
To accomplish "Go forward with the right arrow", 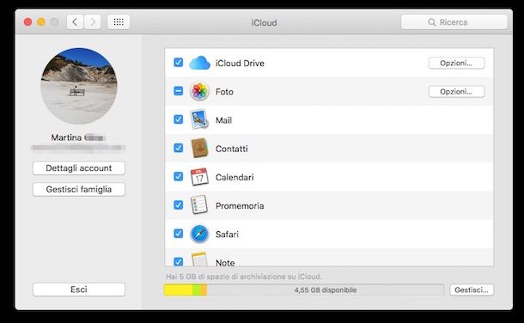I will 93,22.
